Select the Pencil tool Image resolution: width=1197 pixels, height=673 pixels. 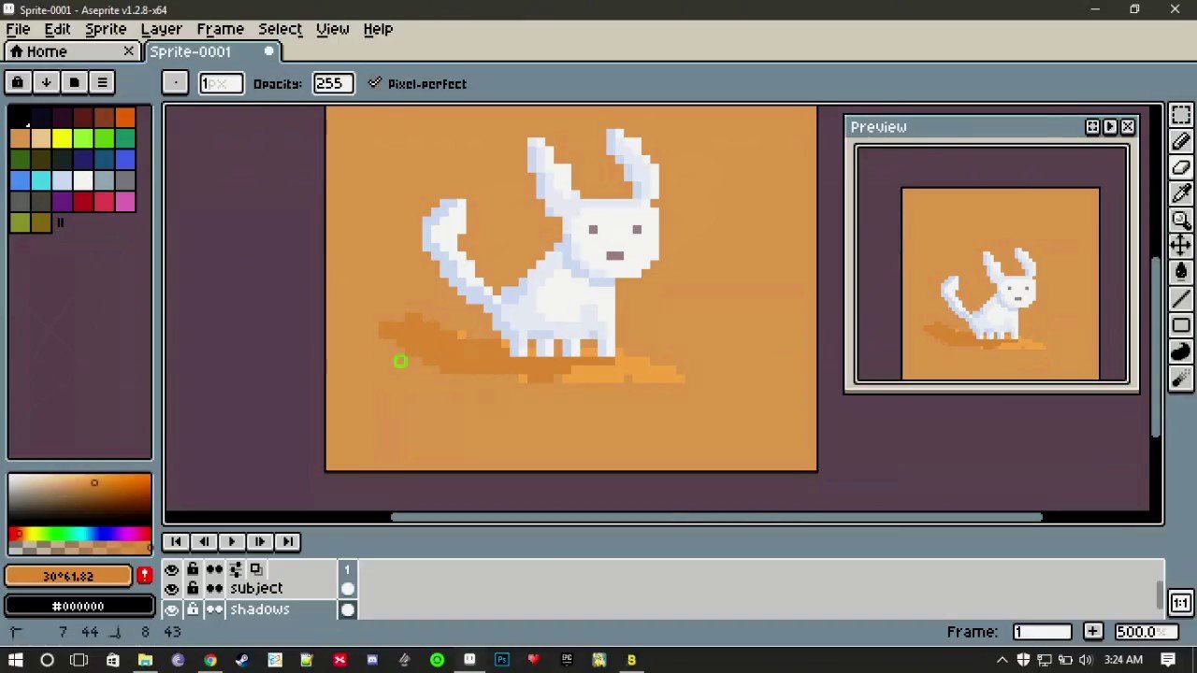(x=1180, y=141)
